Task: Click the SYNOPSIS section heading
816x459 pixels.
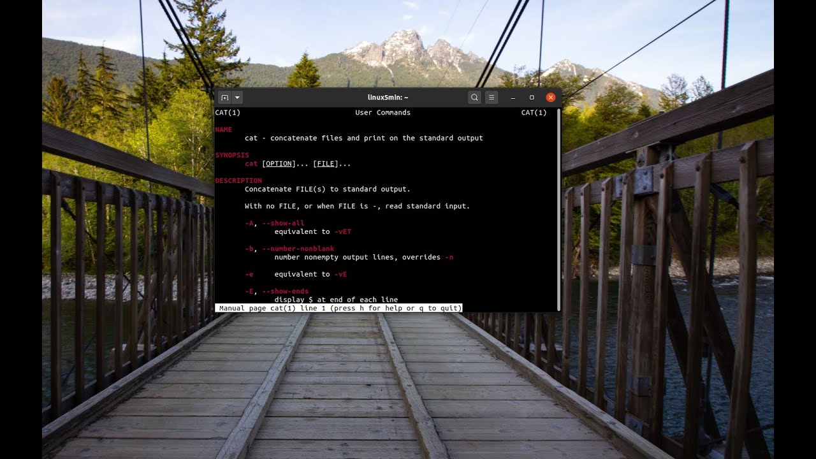Action: (232, 155)
